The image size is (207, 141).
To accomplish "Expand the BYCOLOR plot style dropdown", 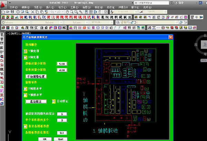I will click(x=102, y=22).
